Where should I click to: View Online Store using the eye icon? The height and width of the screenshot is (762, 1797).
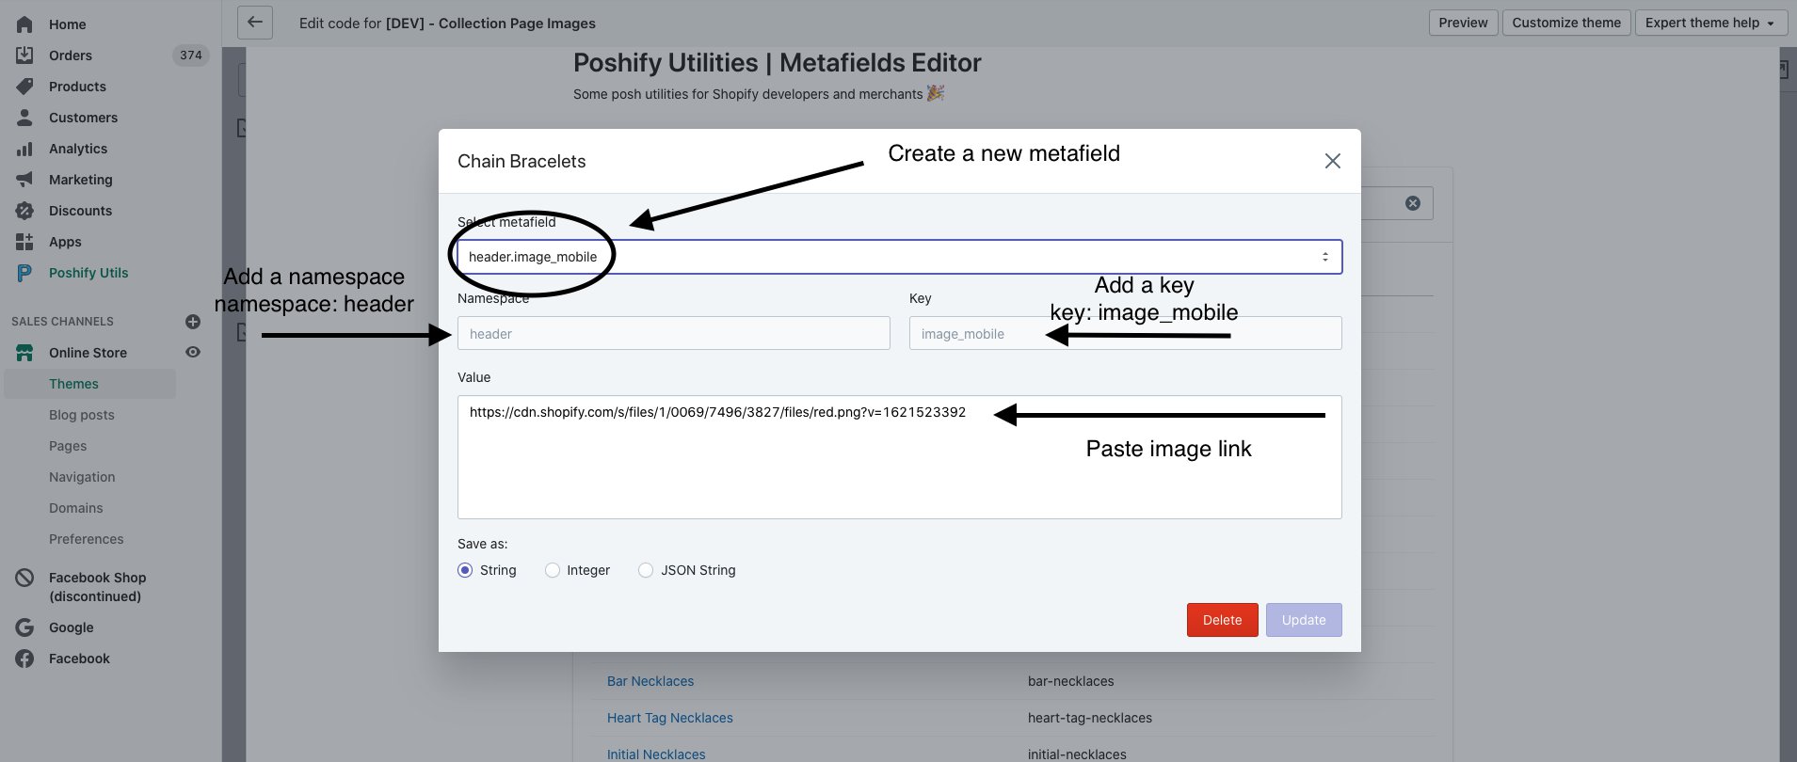(x=193, y=352)
